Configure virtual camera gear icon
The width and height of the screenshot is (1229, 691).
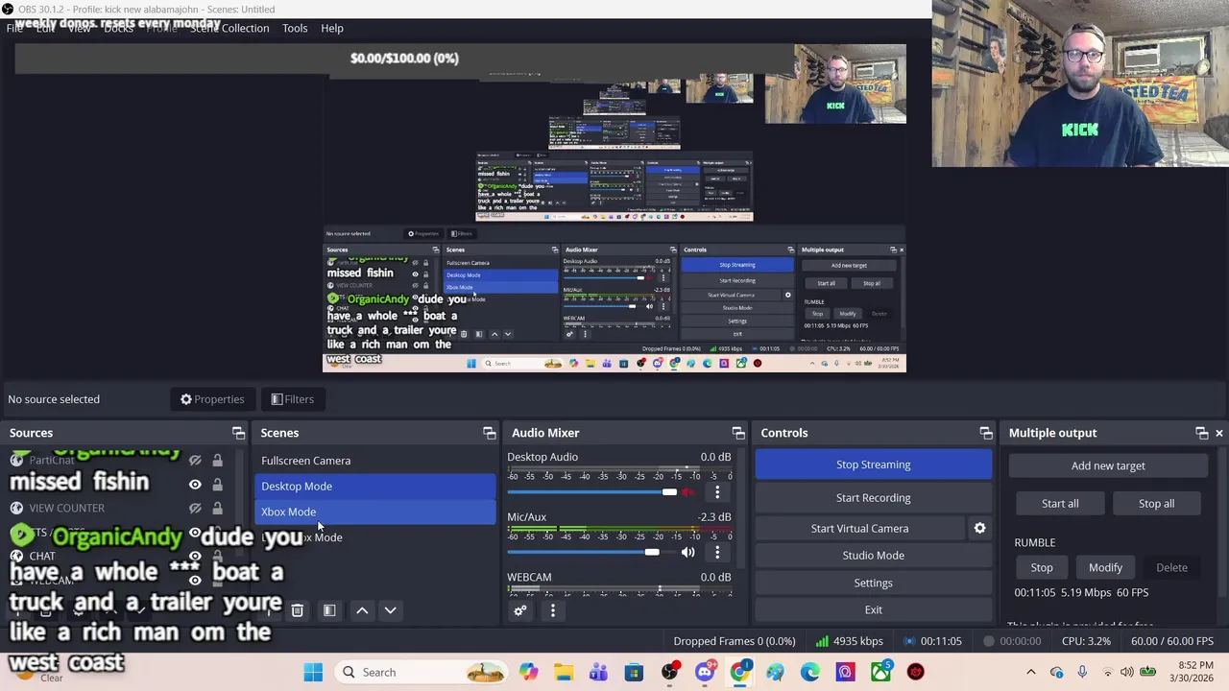pyautogui.click(x=979, y=528)
